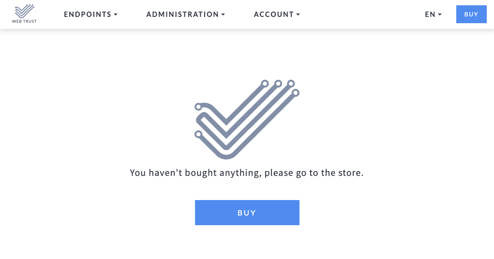Click the rightmost circle node of the checkmark
The image size is (494, 259).
[296, 92]
